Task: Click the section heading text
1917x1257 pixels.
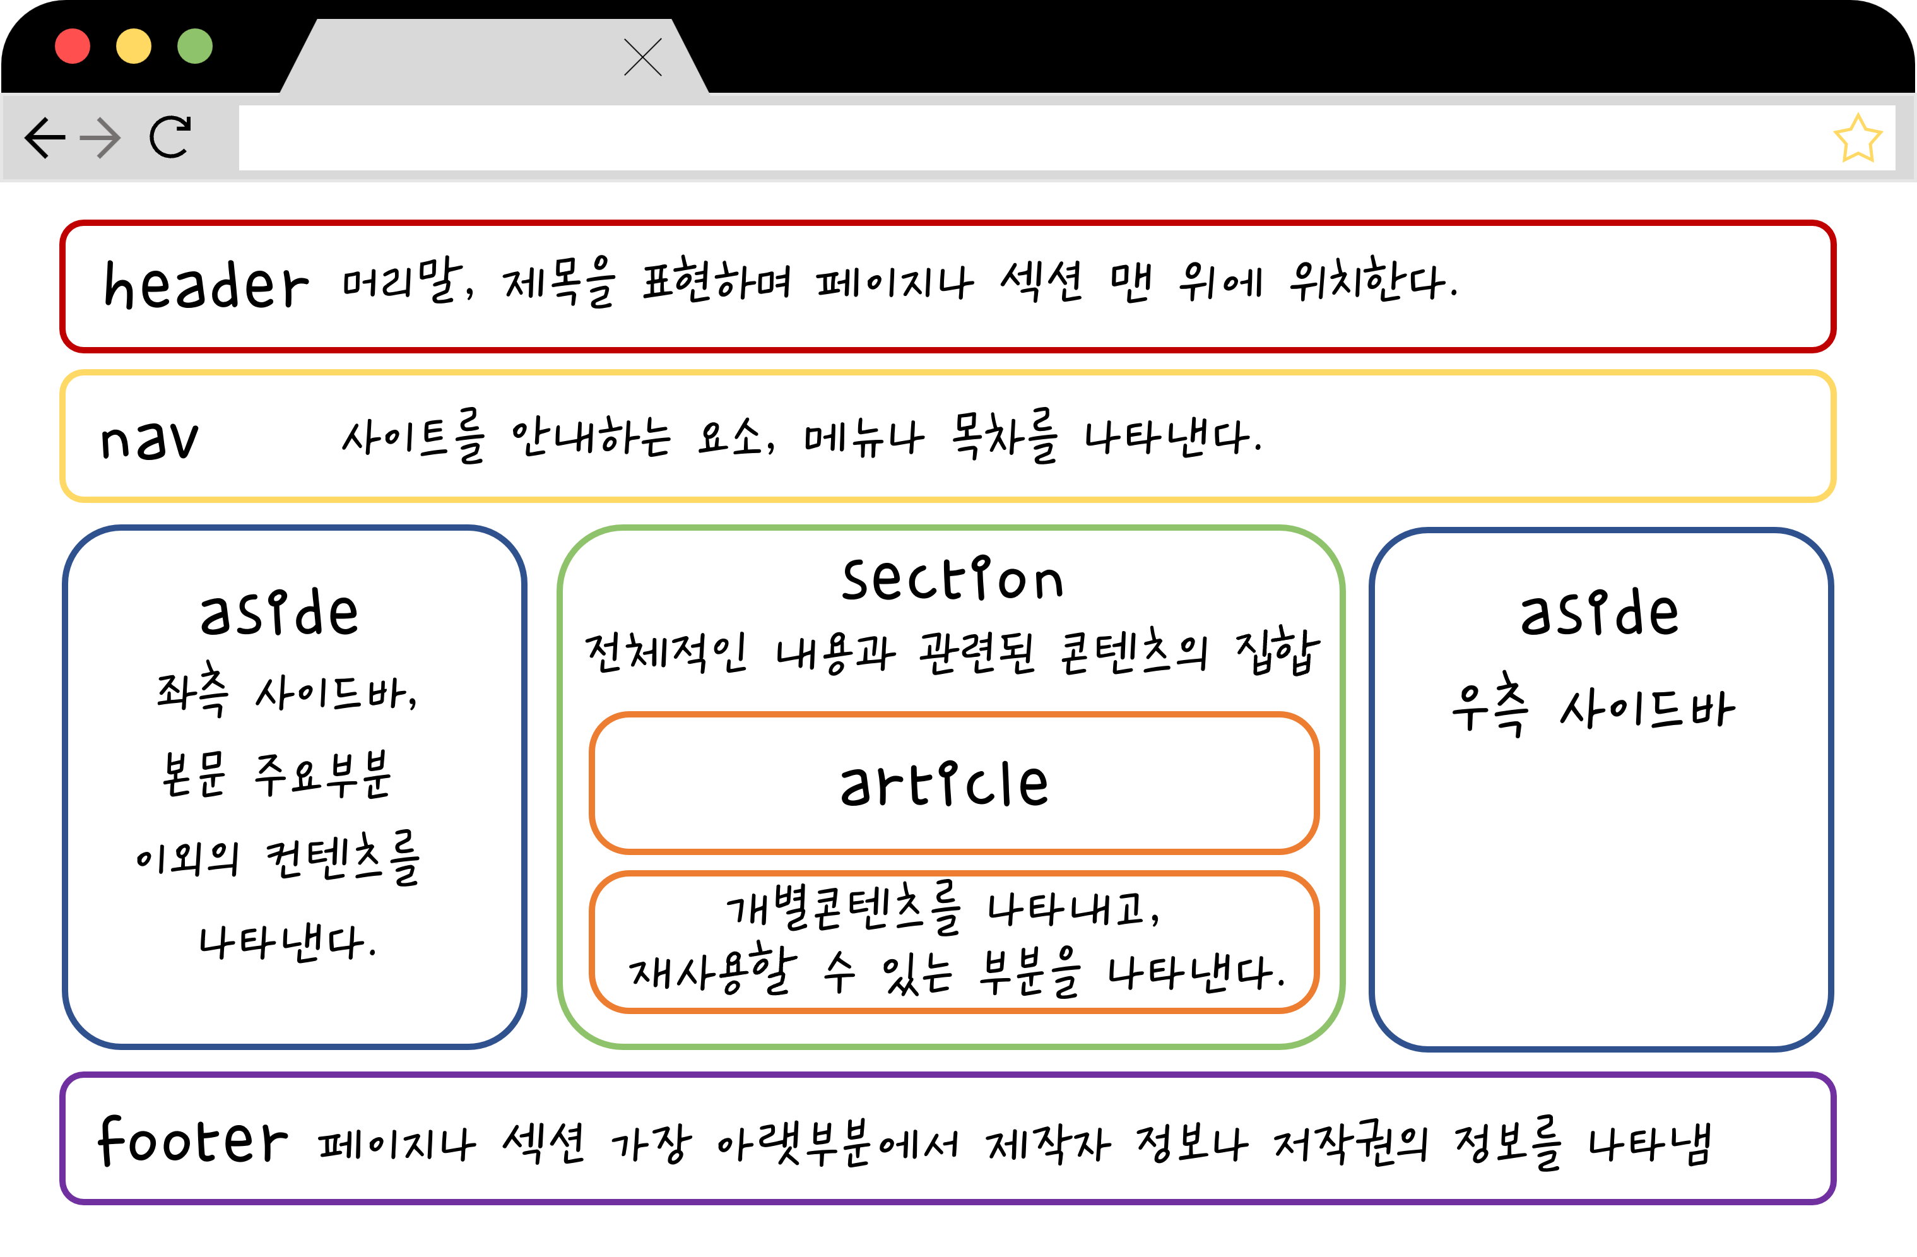Action: coord(952,579)
